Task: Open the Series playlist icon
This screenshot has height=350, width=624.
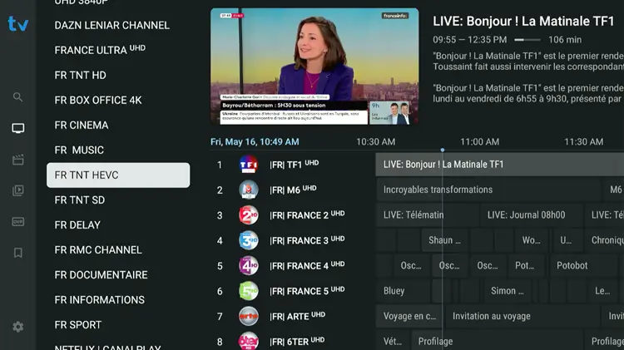Action: point(18,190)
